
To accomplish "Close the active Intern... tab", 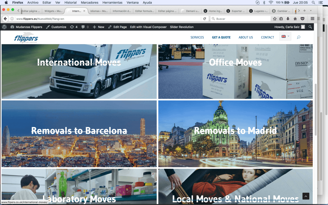I will click(x=84, y=11).
